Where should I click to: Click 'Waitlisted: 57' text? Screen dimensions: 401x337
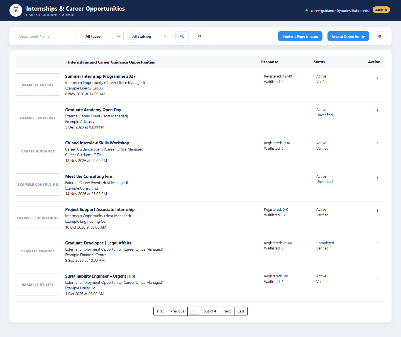click(275, 215)
